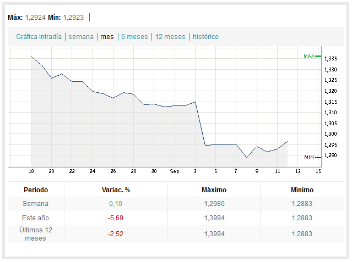
Task: Click the Periodo column header
Action: (36, 189)
